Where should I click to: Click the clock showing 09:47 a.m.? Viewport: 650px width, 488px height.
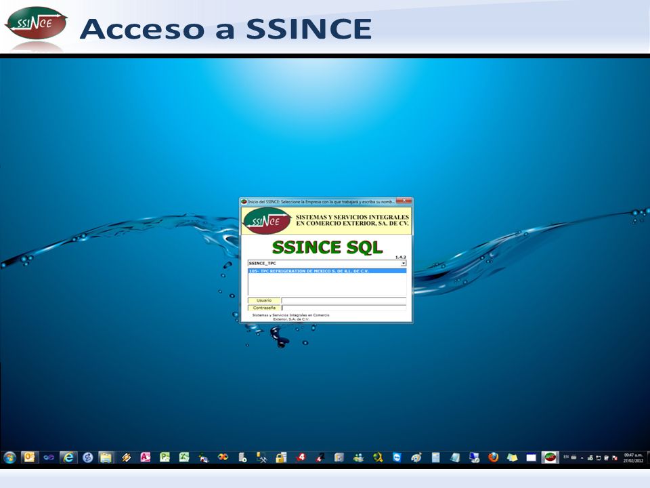(x=632, y=457)
